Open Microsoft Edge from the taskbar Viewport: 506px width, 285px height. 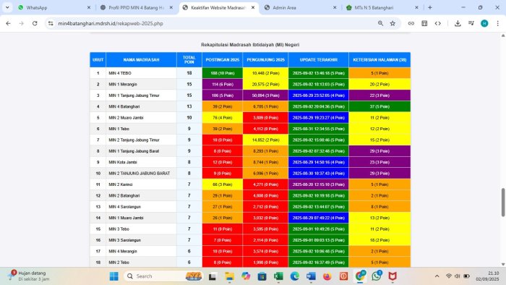point(295,276)
